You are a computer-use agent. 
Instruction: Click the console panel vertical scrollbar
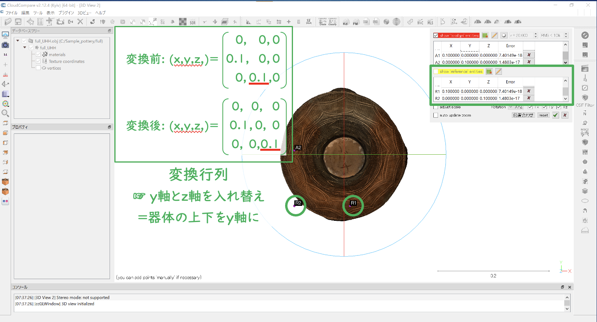[567, 303]
